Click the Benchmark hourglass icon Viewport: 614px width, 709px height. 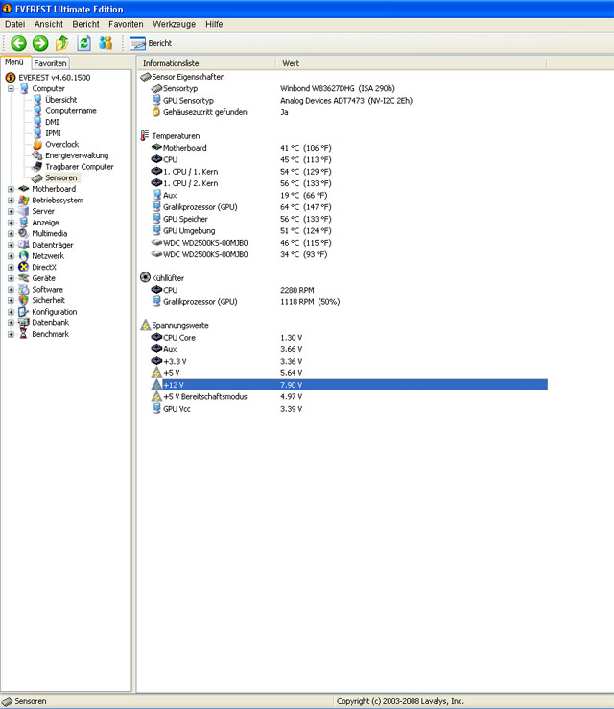(x=24, y=334)
